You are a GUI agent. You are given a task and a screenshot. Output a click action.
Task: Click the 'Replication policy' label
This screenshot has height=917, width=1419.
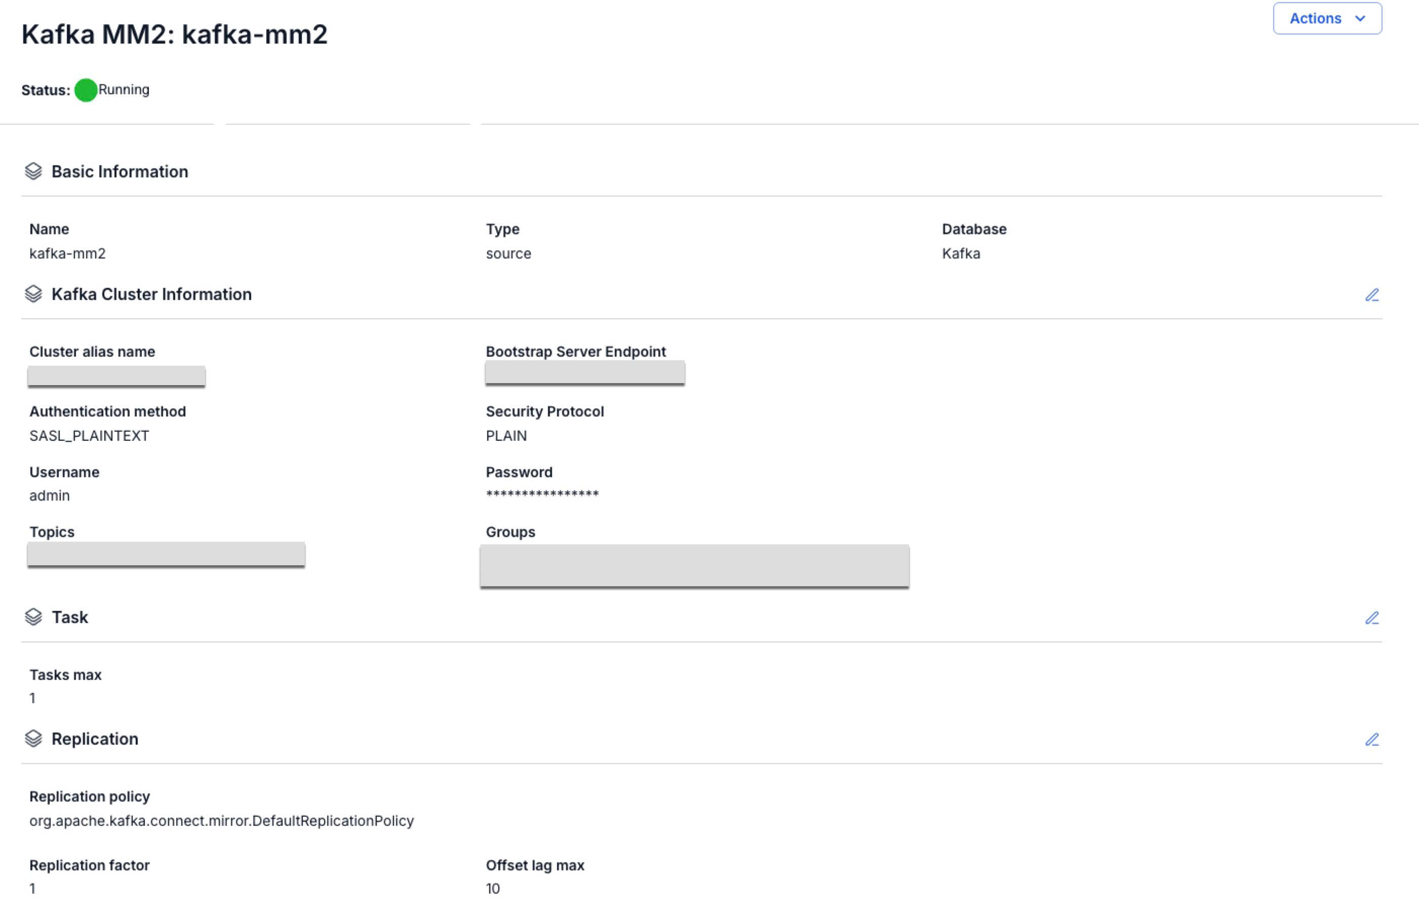coord(90,797)
